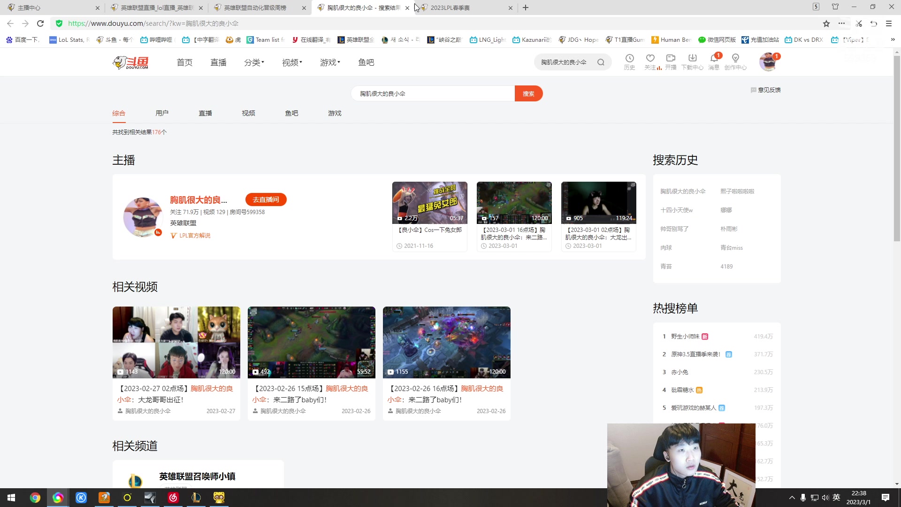Screen dimensions: 901x507
Task: Open the Douyu logo home link
Action: tap(130, 62)
